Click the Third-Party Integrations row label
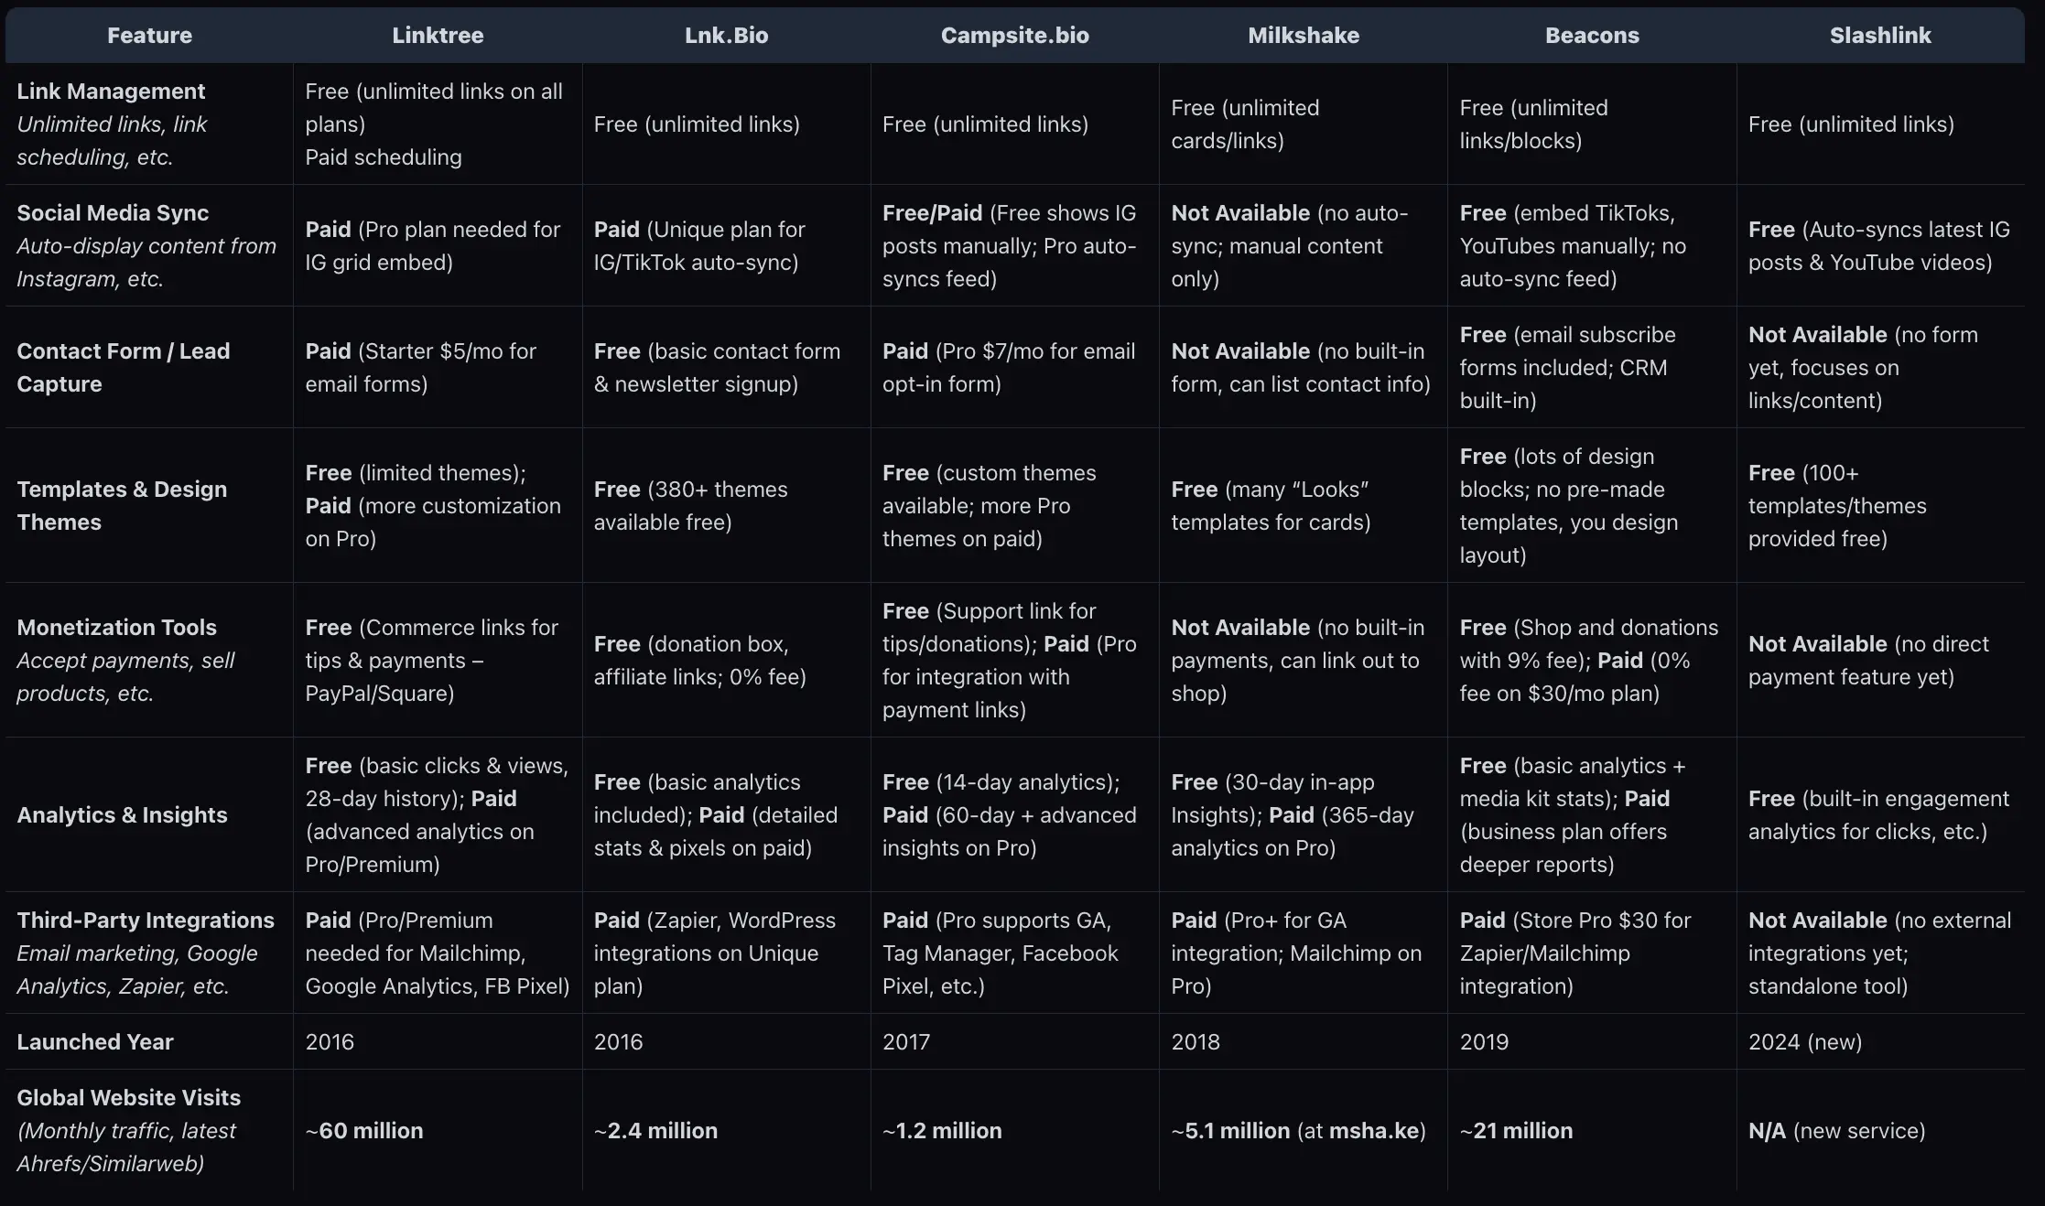2045x1206 pixels. pos(146,921)
